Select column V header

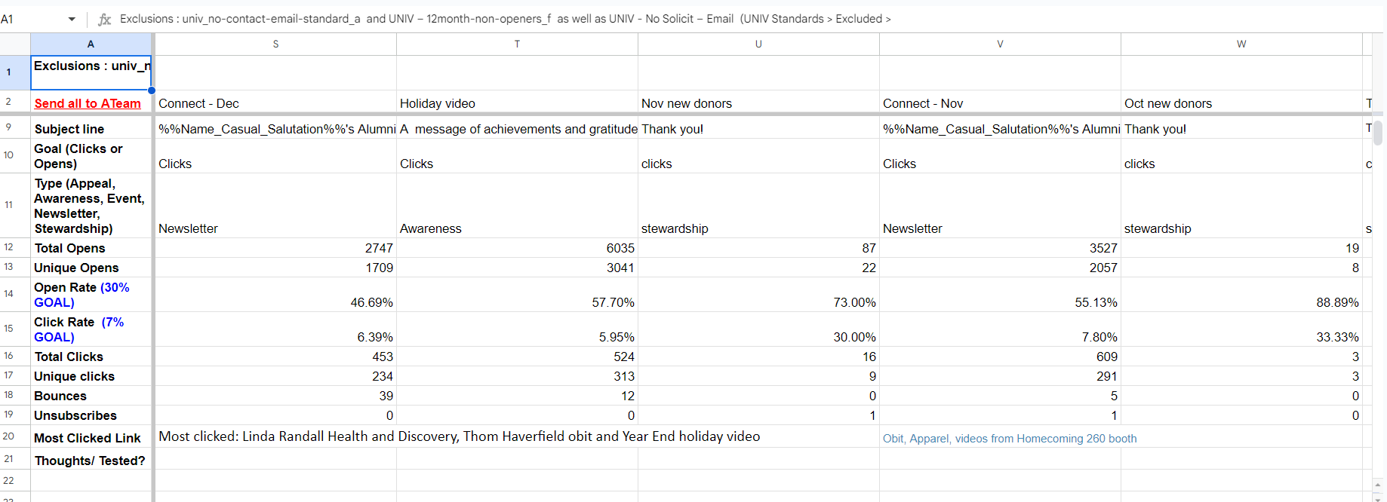pyautogui.click(x=1000, y=44)
